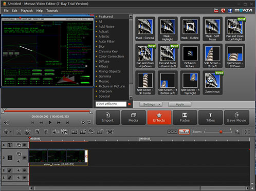Open the Edit menu
Image resolution: width=256 pixels, height=191 pixels.
point(14,11)
